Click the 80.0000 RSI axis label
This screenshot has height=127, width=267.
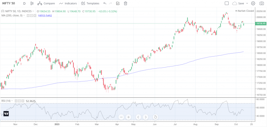[261, 99]
